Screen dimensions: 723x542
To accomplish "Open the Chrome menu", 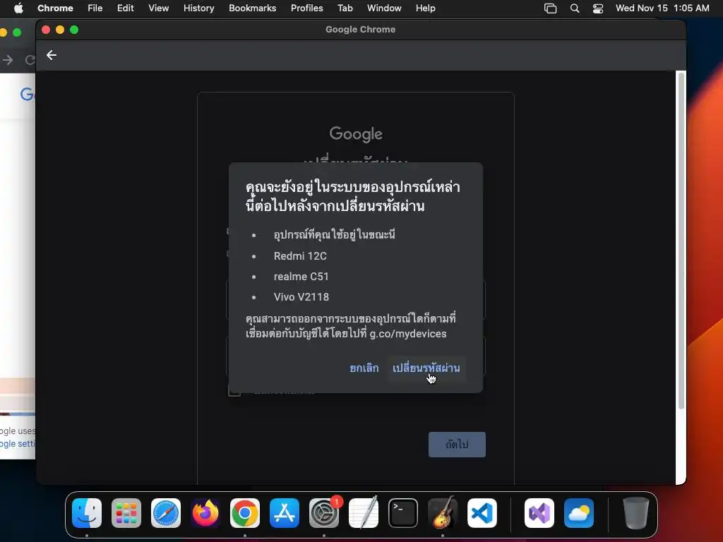I will tap(55, 8).
